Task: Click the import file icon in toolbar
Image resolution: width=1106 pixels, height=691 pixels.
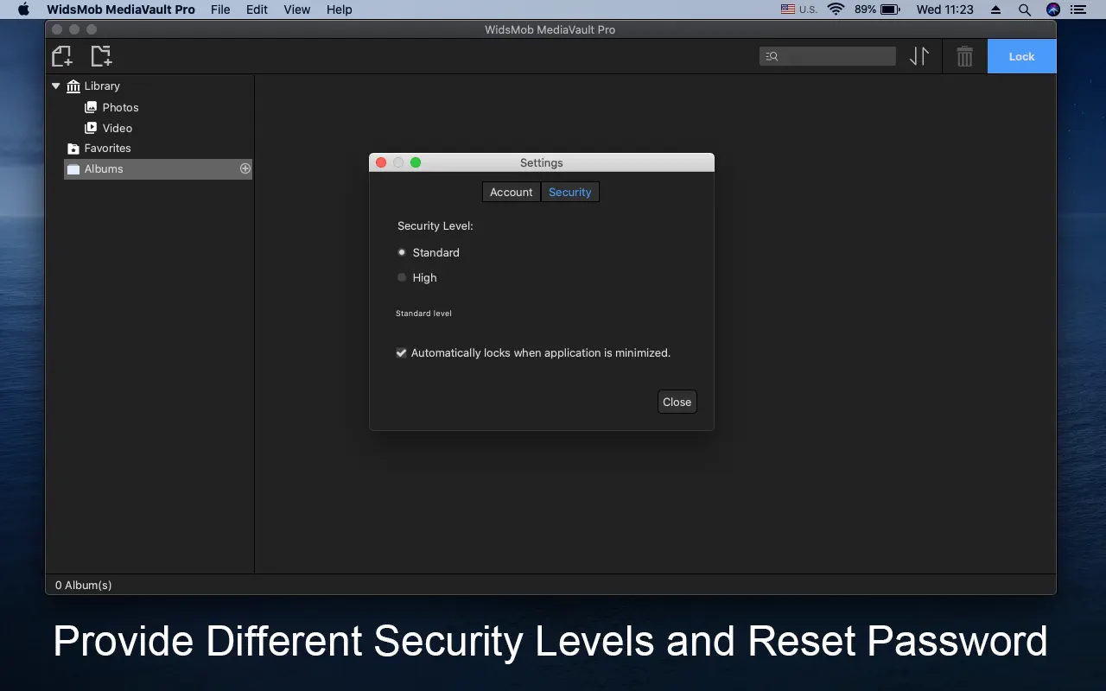Action: point(61,56)
